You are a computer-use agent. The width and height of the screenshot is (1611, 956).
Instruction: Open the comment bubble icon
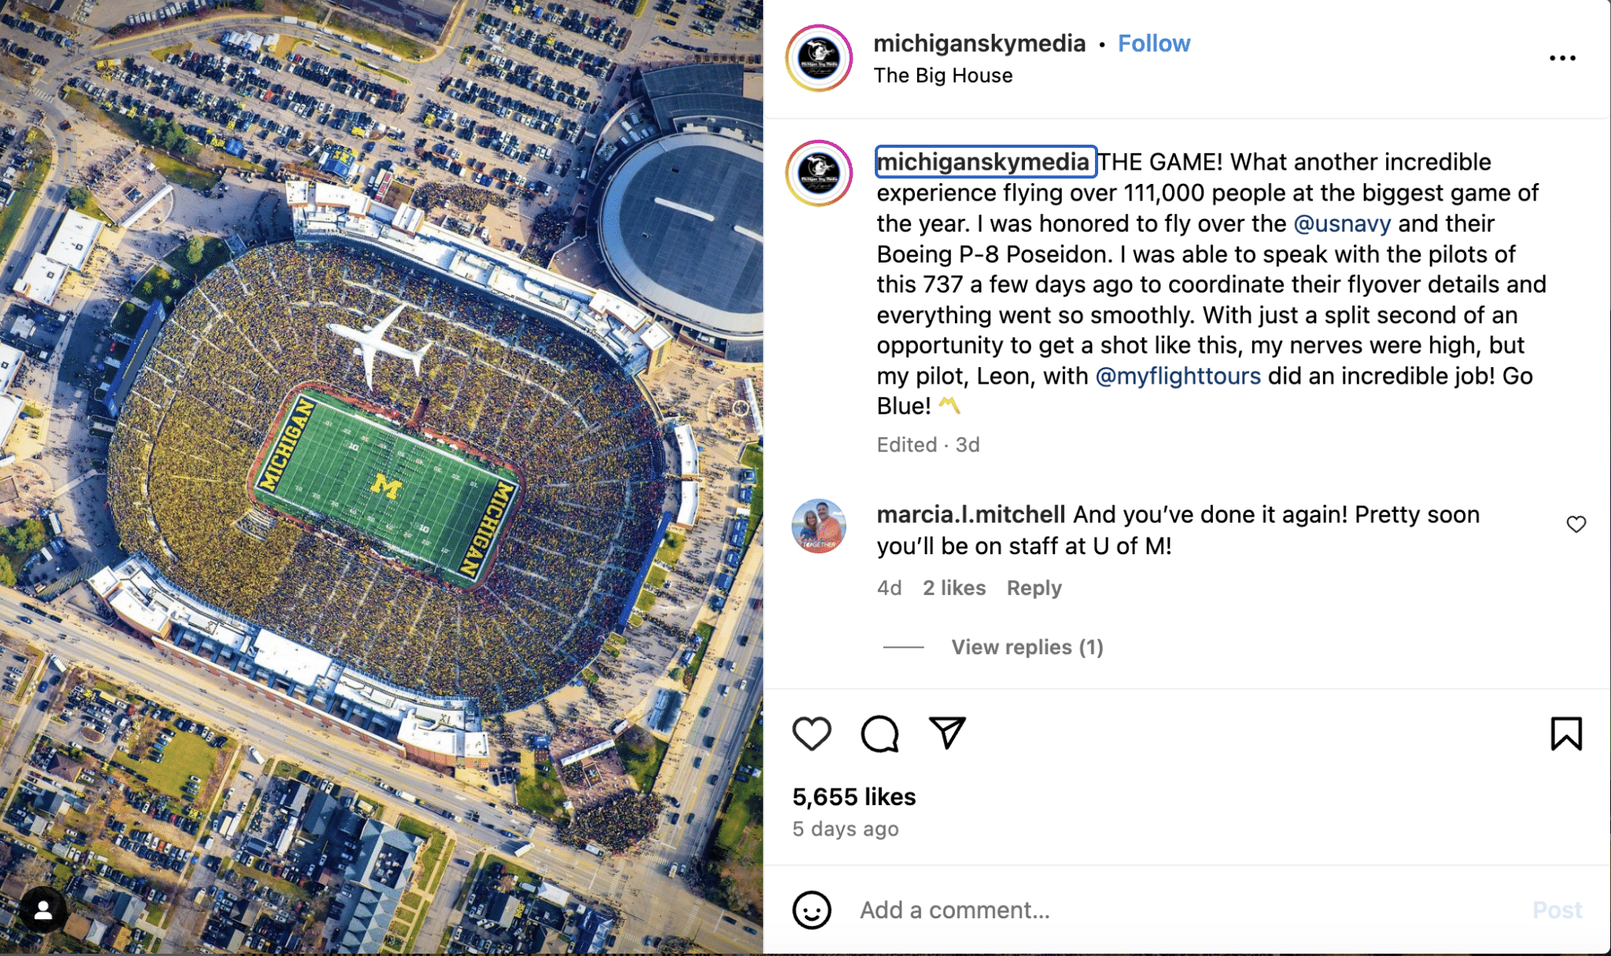tap(879, 734)
